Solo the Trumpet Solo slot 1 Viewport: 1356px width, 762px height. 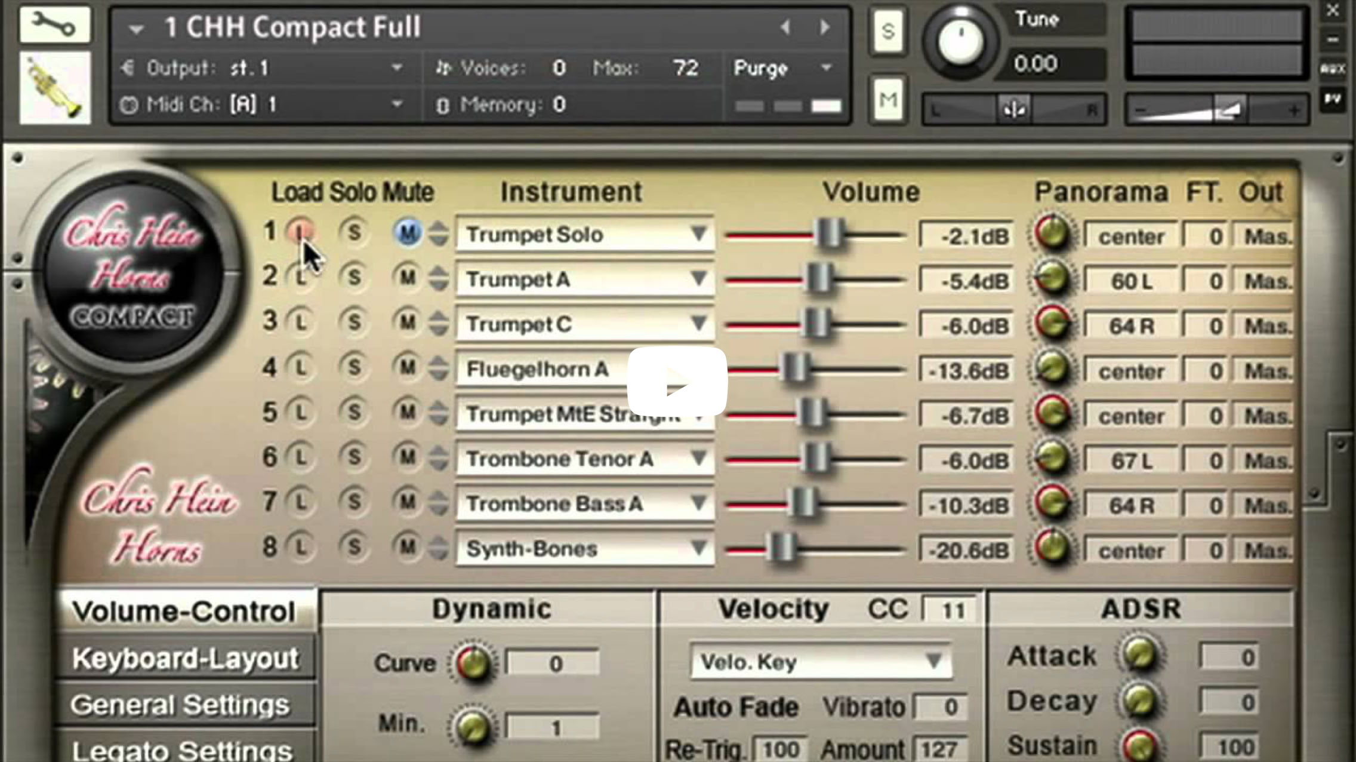[353, 232]
